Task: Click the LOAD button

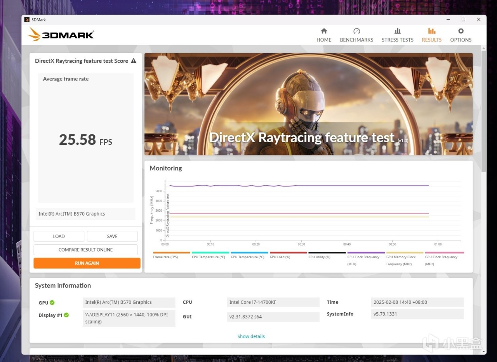Action: pos(59,236)
